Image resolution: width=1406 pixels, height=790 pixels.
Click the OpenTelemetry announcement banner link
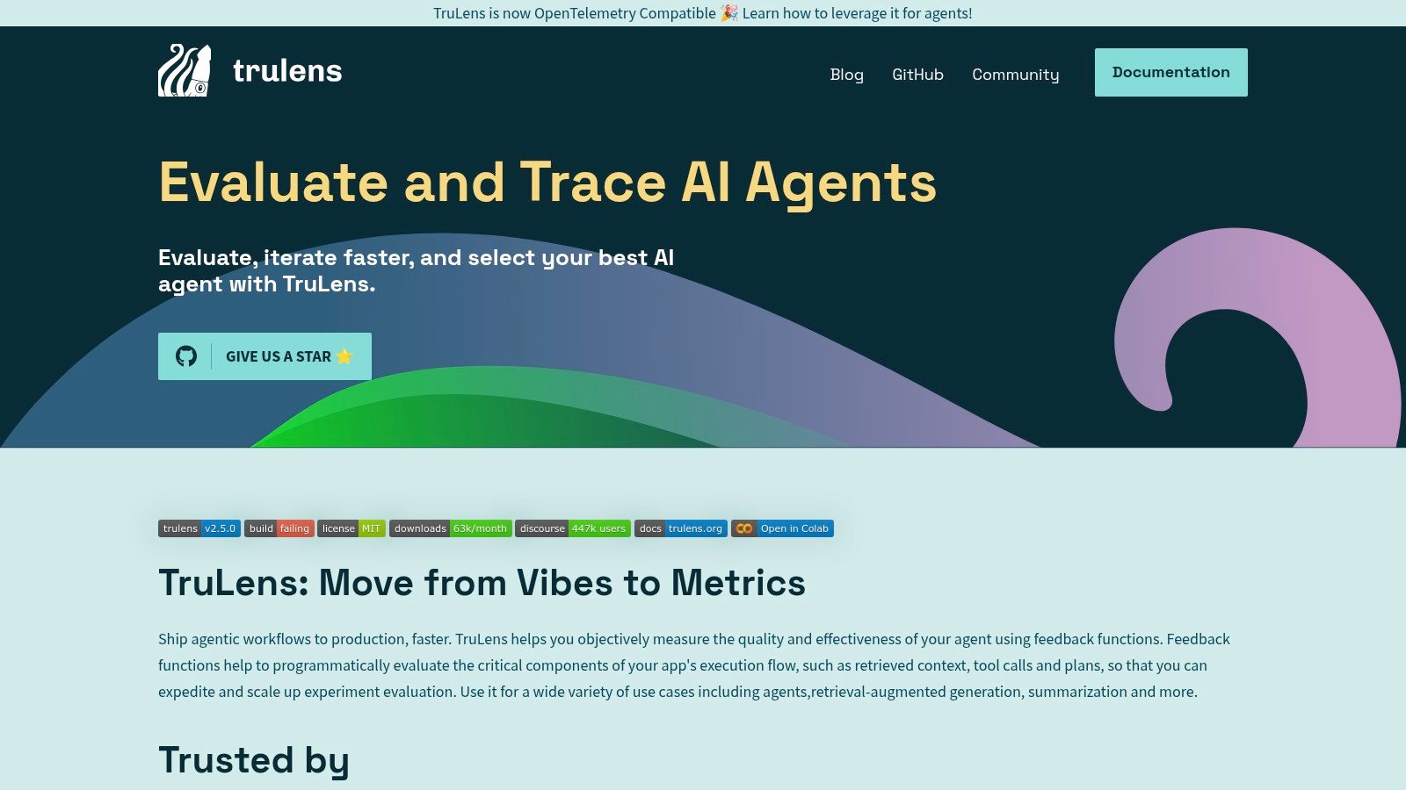(703, 13)
